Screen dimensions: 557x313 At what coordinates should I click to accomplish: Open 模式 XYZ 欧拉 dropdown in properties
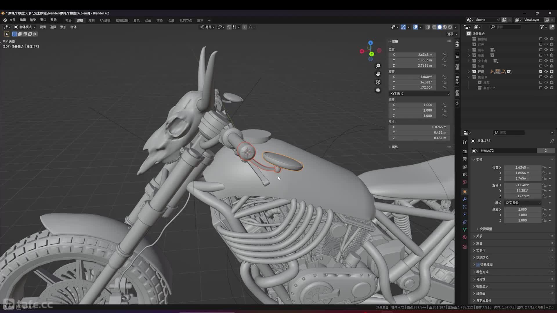coord(523,203)
